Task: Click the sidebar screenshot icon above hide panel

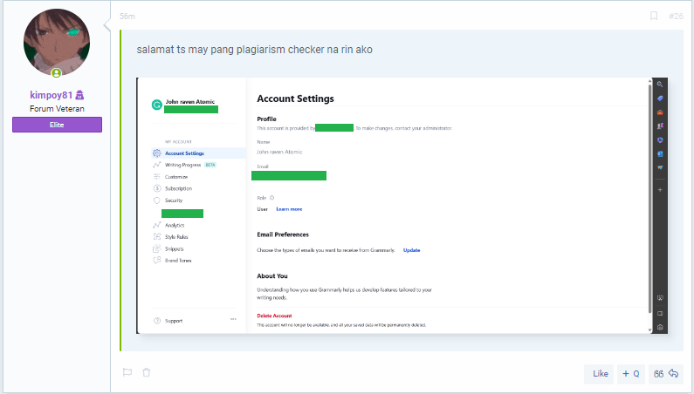Action: [x=660, y=298]
